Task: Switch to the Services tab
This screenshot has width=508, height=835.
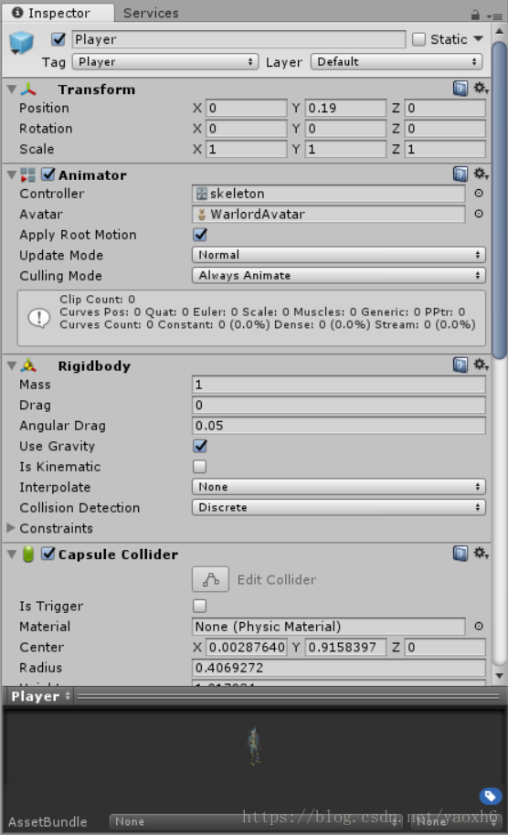Action: click(151, 13)
